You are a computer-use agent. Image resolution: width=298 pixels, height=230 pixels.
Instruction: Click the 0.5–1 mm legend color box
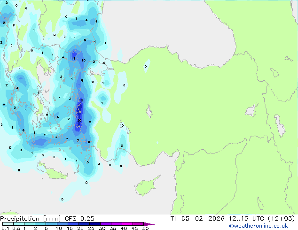click(19, 224)
